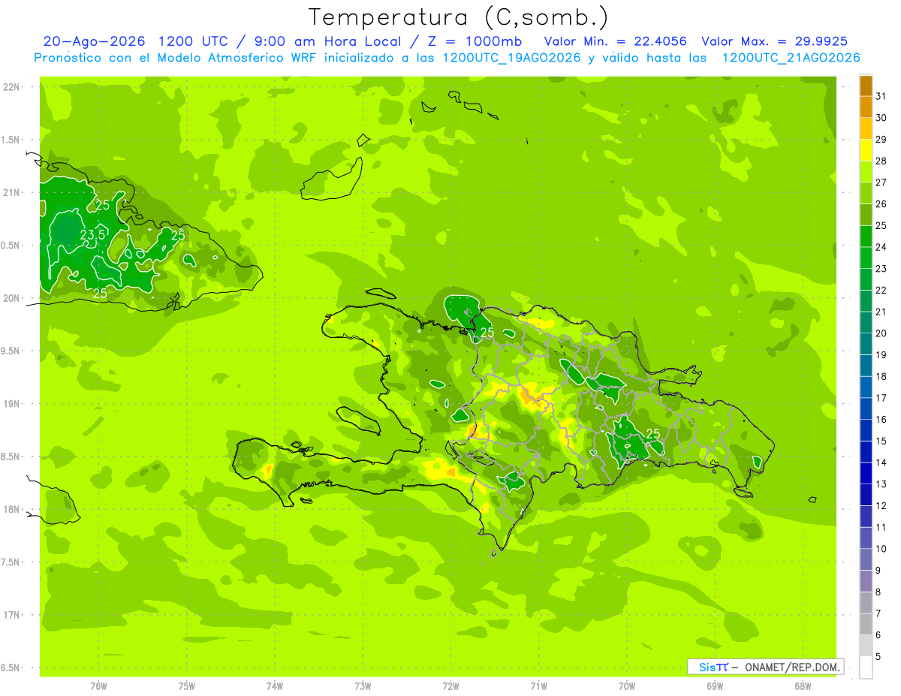Screen dimensions: 901x696
Task: Click the legend value '28'
Action: tap(881, 161)
